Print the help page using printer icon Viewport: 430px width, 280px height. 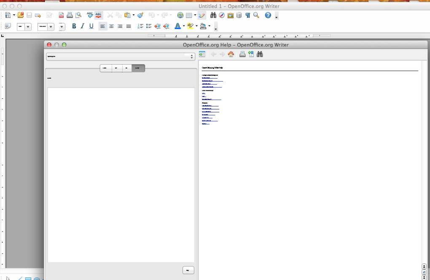[242, 54]
